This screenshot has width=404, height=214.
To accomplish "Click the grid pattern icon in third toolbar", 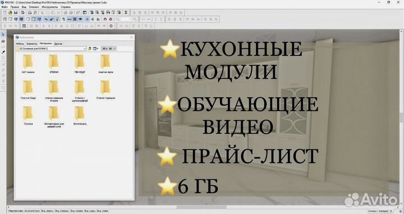I will tap(24, 26).
